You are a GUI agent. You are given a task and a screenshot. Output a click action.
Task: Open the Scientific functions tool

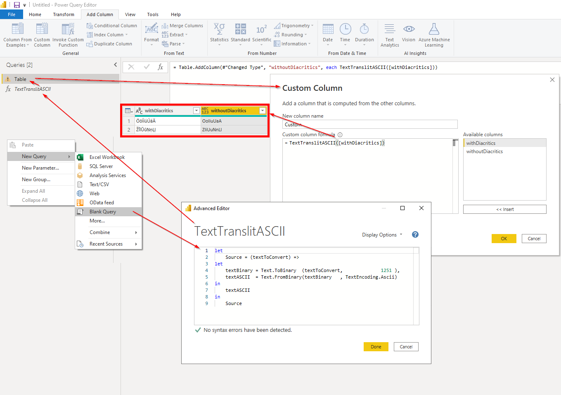tap(262, 34)
